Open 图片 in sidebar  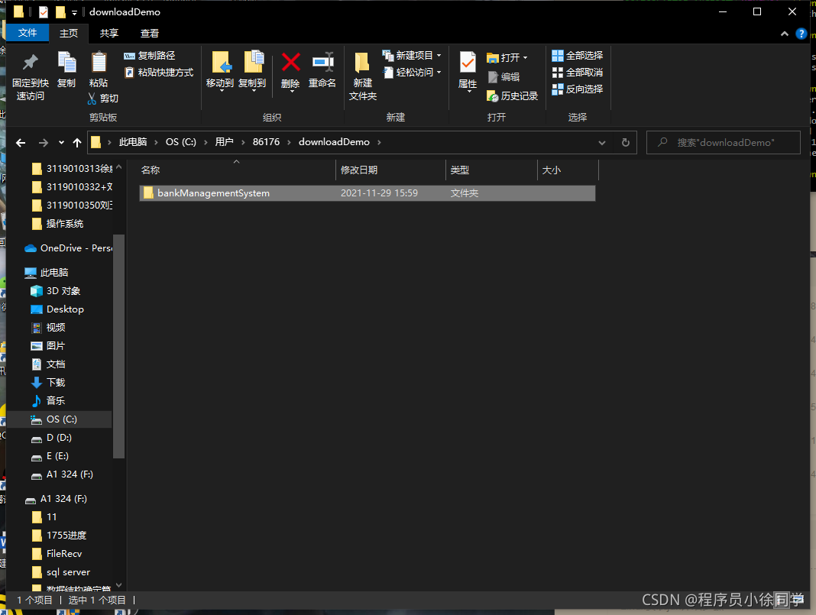[x=48, y=346]
